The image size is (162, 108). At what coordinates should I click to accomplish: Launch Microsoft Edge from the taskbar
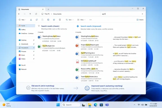click(x=95, y=105)
